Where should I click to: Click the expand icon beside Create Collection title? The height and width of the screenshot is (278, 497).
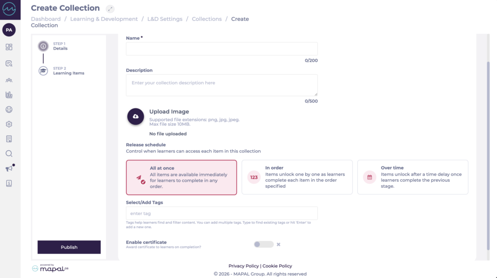(x=110, y=9)
